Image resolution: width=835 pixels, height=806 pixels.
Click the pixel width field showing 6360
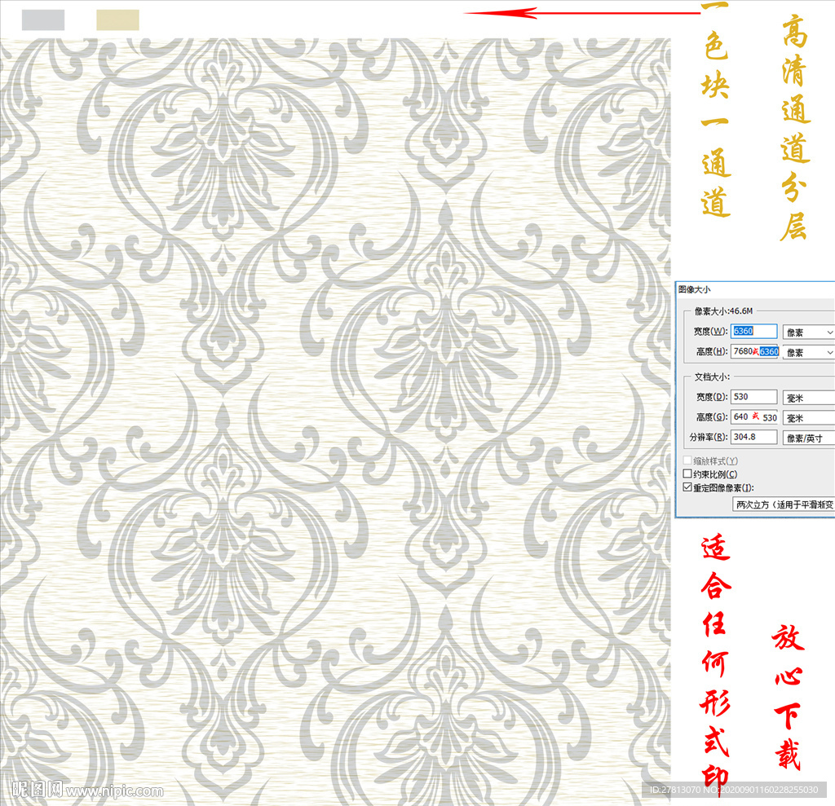(753, 331)
